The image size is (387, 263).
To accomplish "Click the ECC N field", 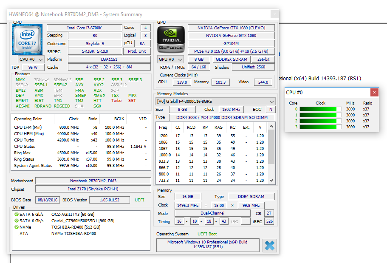I will click(x=271, y=109).
